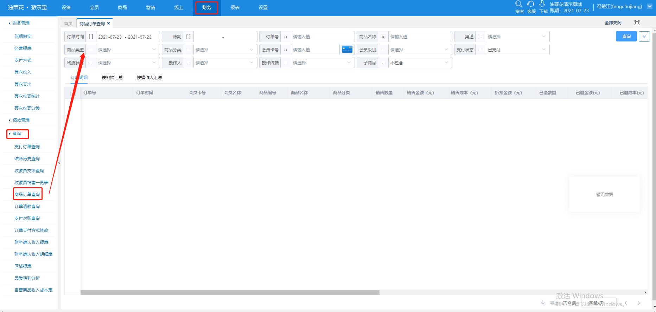Open 其它收入 in sidebar
This screenshot has height=312, width=656.
click(23, 72)
